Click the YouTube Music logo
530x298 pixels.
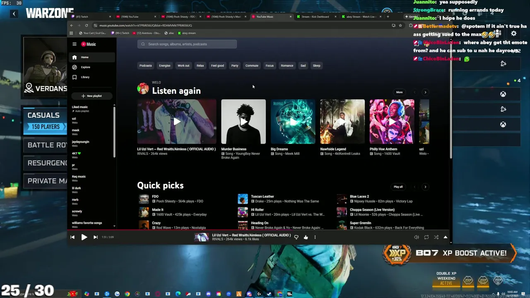pos(89,44)
